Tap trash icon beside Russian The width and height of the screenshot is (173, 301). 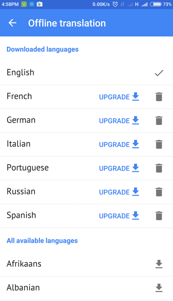coord(159,192)
